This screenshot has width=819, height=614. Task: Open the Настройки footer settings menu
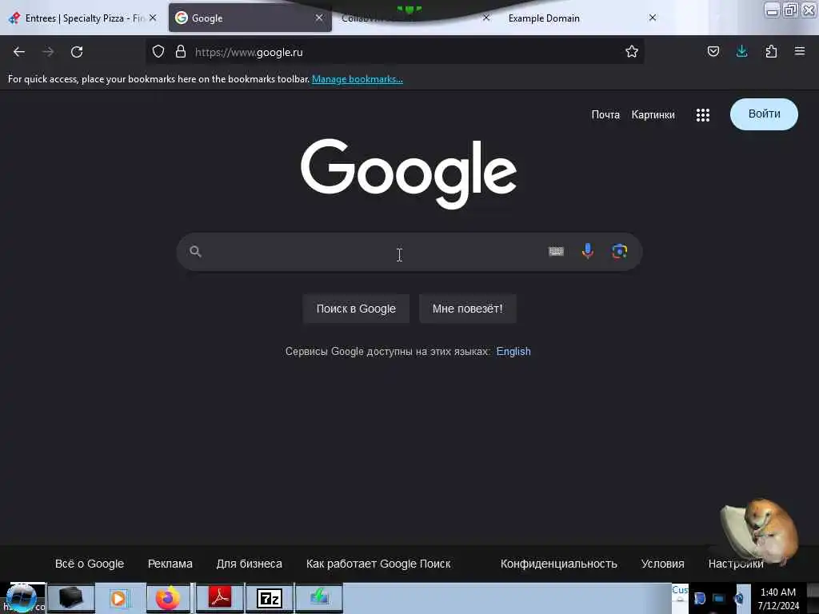(x=736, y=564)
